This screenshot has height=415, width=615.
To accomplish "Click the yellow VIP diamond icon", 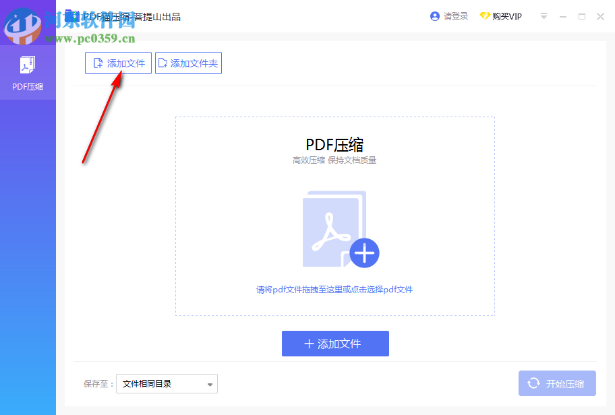I will [485, 15].
